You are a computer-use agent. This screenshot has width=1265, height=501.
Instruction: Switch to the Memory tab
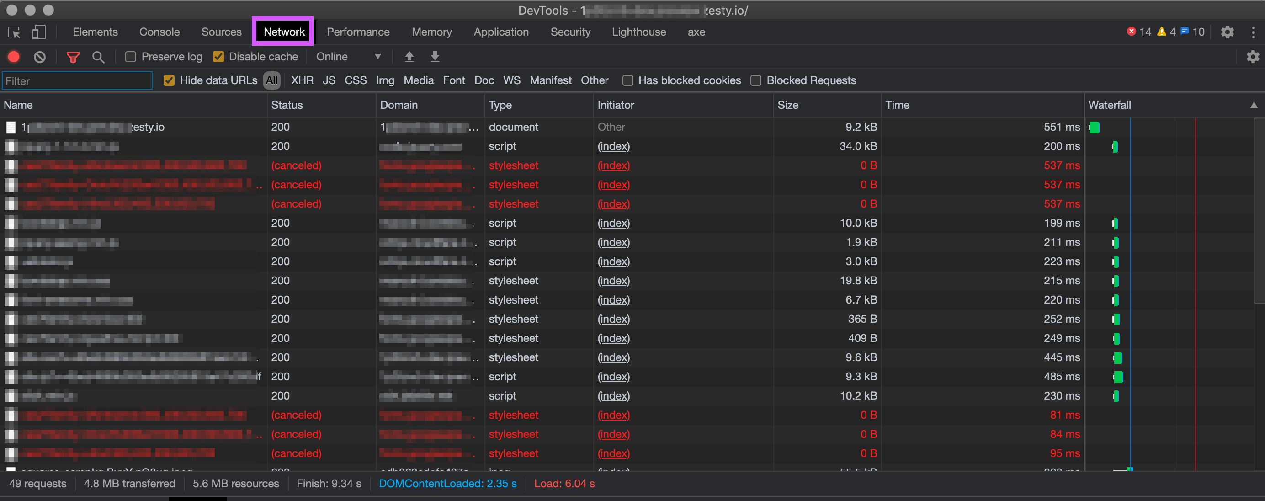[x=432, y=32]
